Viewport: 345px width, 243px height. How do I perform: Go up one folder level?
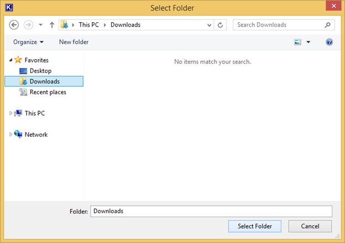(52, 25)
